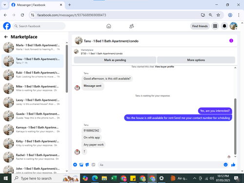Click the install app icon in address bar
The width and height of the screenshot is (244, 183).
(203, 15)
